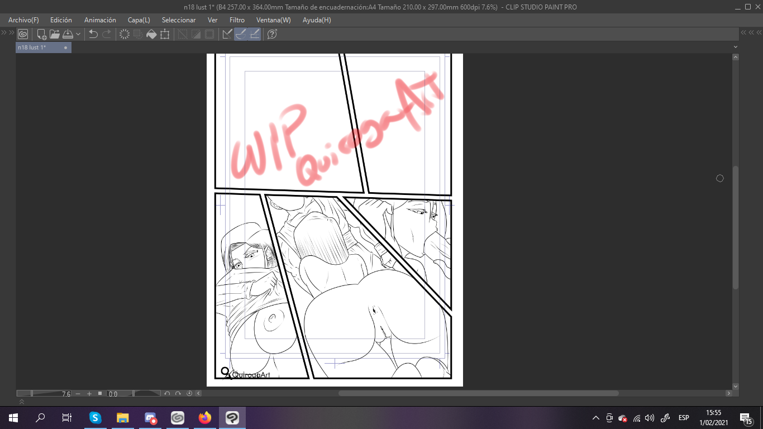This screenshot has height=429, width=763.
Task: Toggle Snap to Special Ruler
Action: 241,34
